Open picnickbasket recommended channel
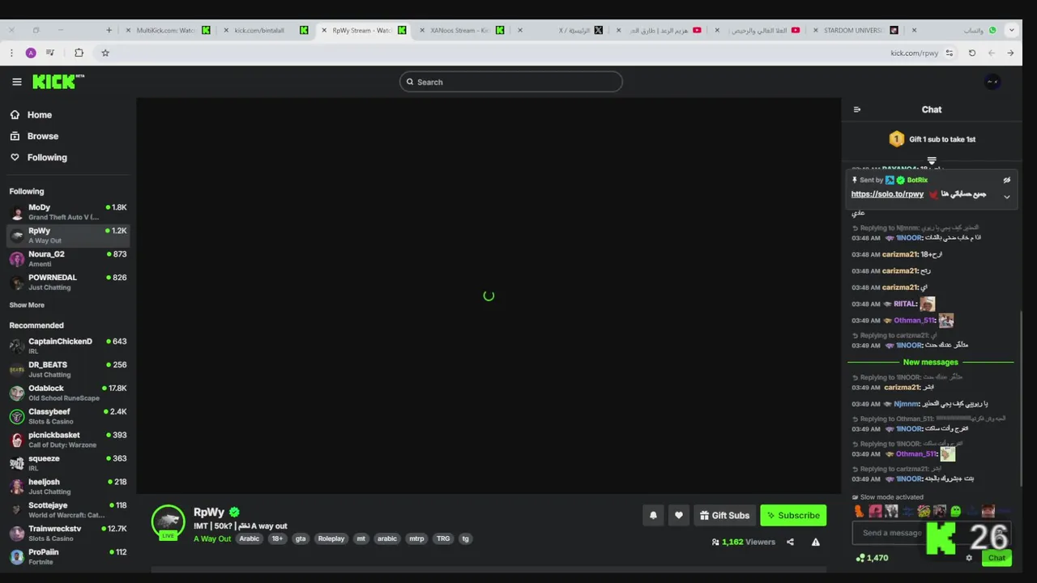 (68, 440)
